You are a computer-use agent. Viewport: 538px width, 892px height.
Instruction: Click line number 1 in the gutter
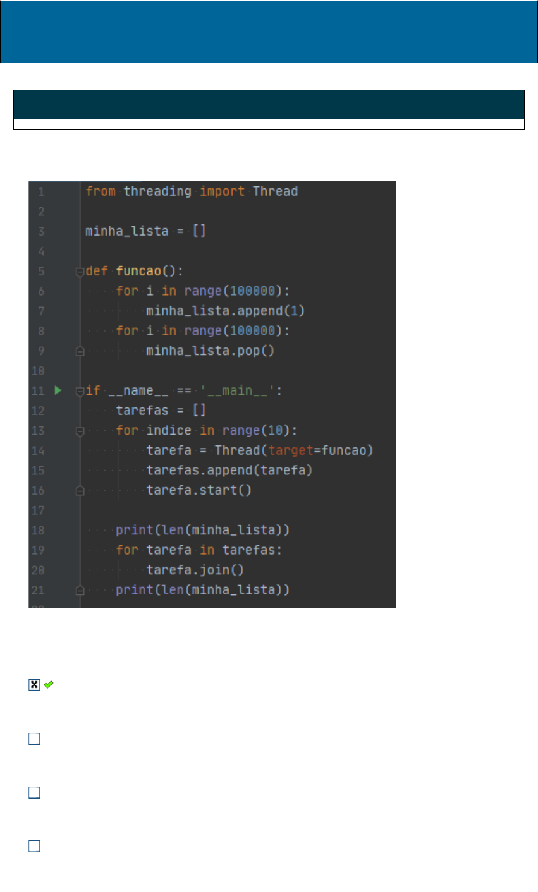[x=40, y=191]
